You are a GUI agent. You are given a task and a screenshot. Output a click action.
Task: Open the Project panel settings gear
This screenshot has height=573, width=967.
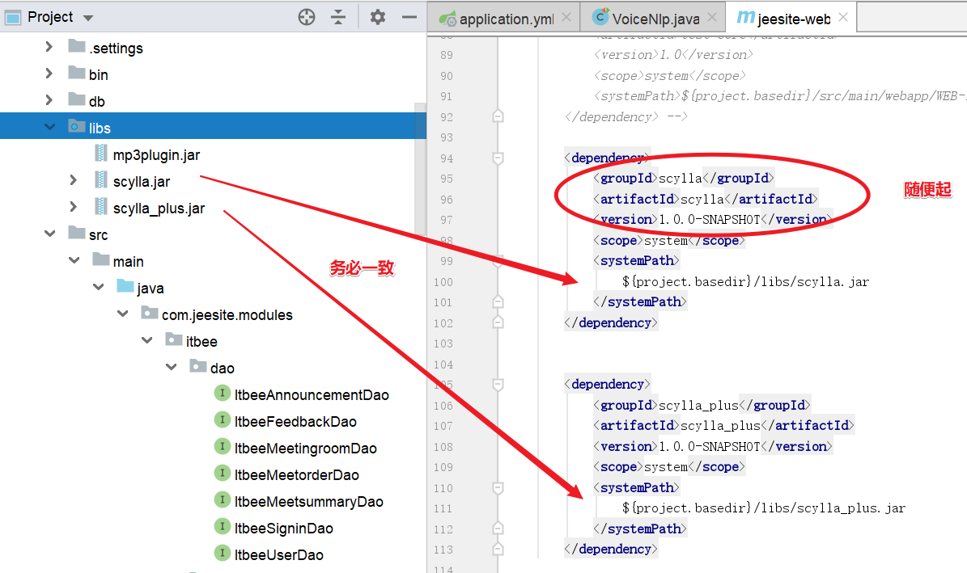point(377,17)
